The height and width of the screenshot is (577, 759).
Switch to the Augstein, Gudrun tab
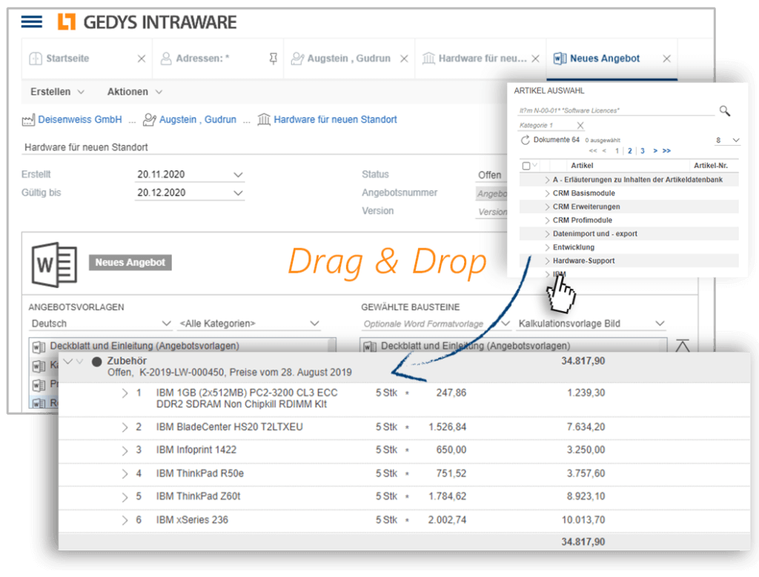click(x=348, y=59)
